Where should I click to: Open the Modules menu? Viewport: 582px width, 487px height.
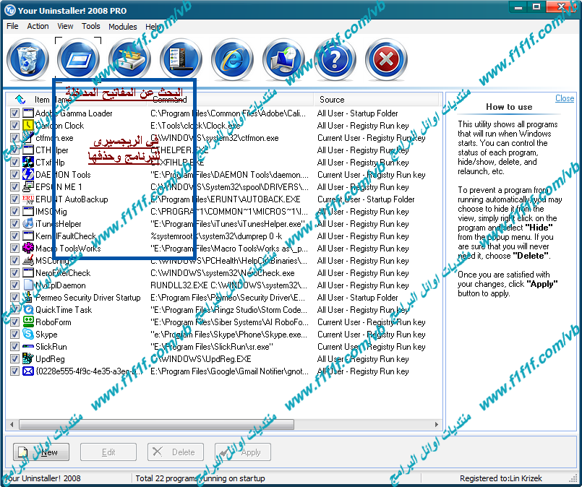[x=122, y=26]
